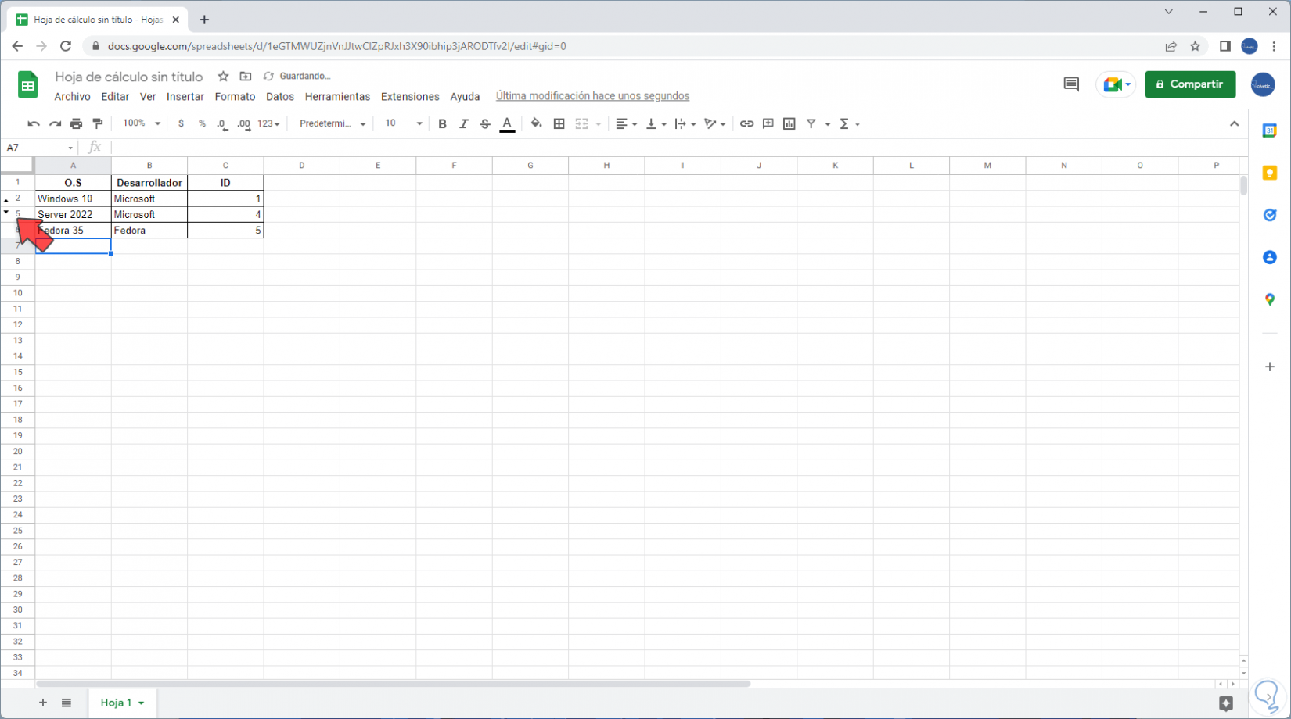Click the green Compartir button
1291x719 pixels.
click(x=1190, y=84)
